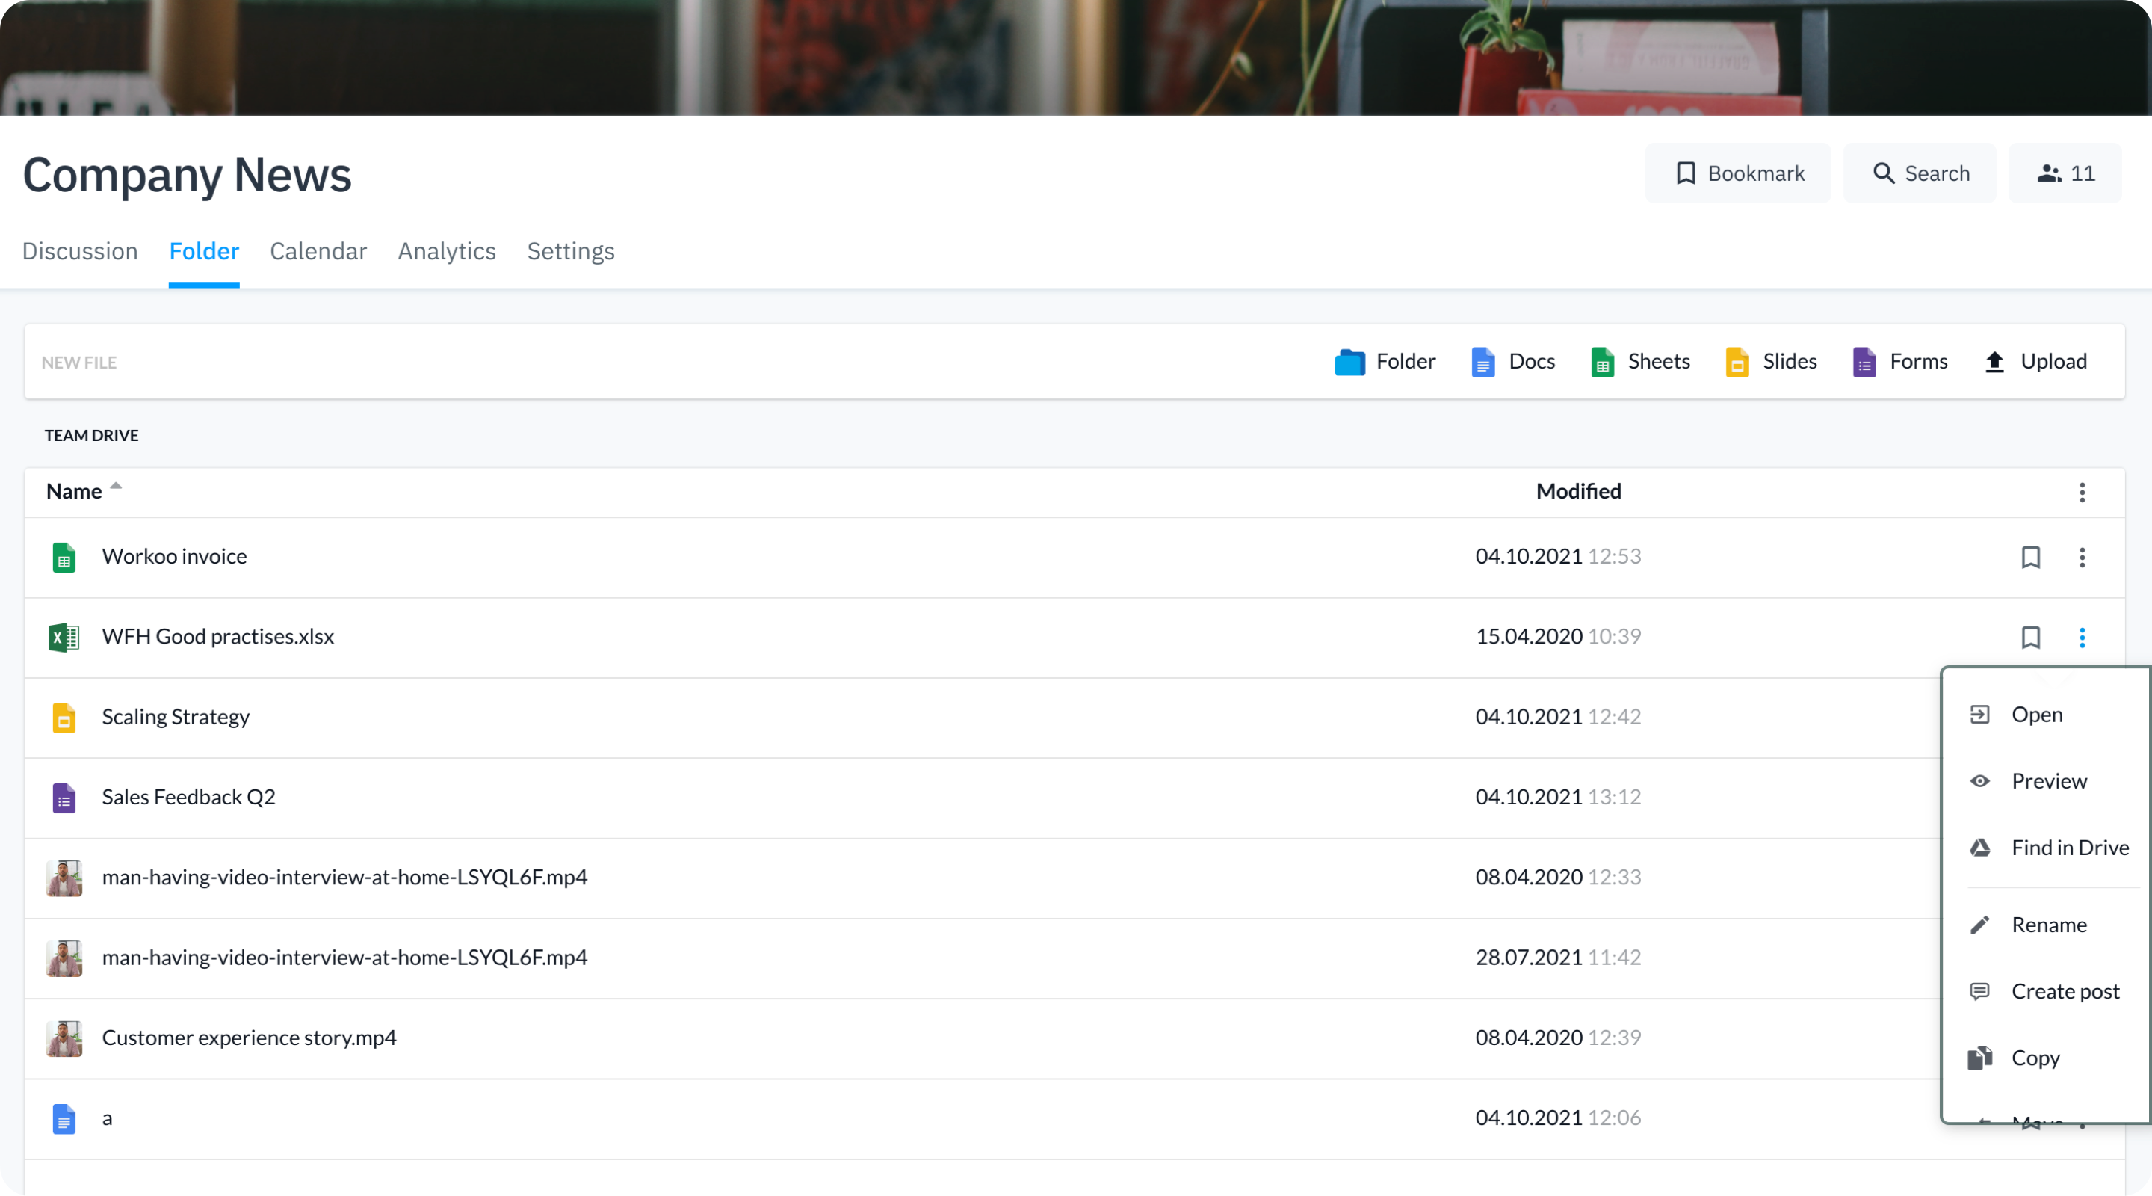Viewport: 2152px width, 1196px height.
Task: Click the Find in Drive icon
Action: (1981, 848)
